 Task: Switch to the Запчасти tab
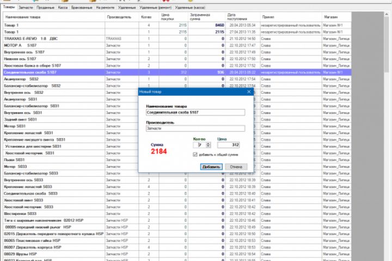(x=26, y=8)
